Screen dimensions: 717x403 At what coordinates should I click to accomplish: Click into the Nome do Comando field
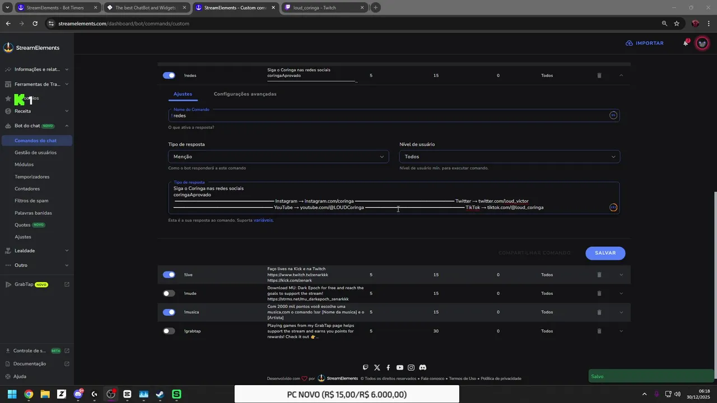pyautogui.click(x=394, y=115)
